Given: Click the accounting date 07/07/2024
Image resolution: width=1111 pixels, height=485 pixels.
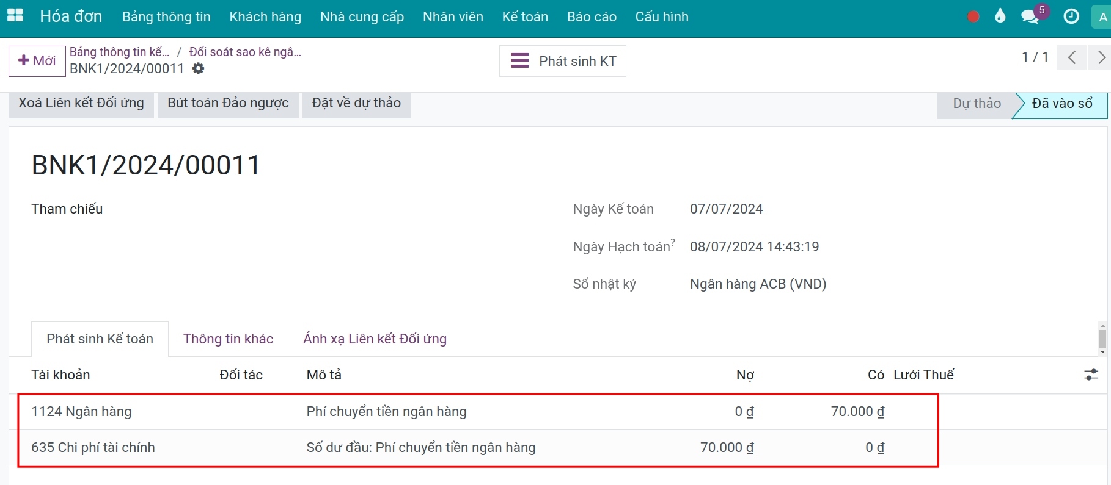Looking at the screenshot, I should pos(726,209).
